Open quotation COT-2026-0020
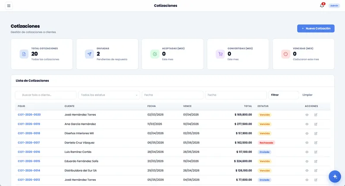 [x=29, y=115]
